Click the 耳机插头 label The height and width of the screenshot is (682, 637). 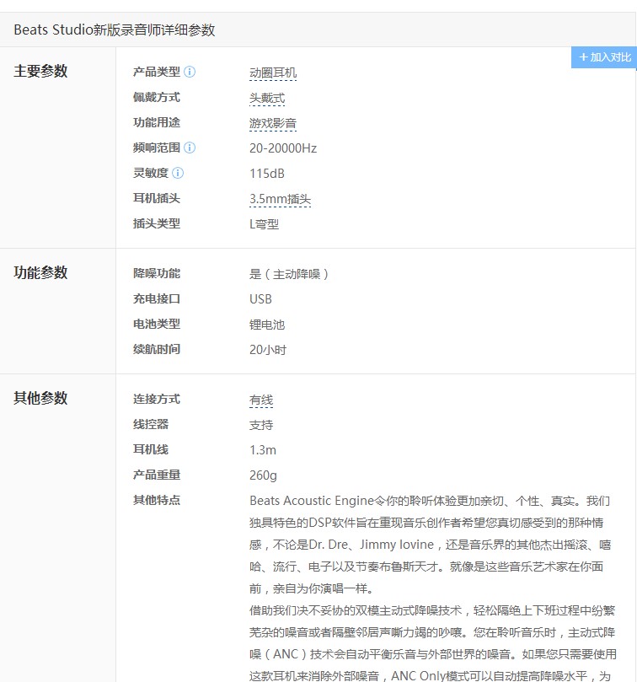coord(157,198)
